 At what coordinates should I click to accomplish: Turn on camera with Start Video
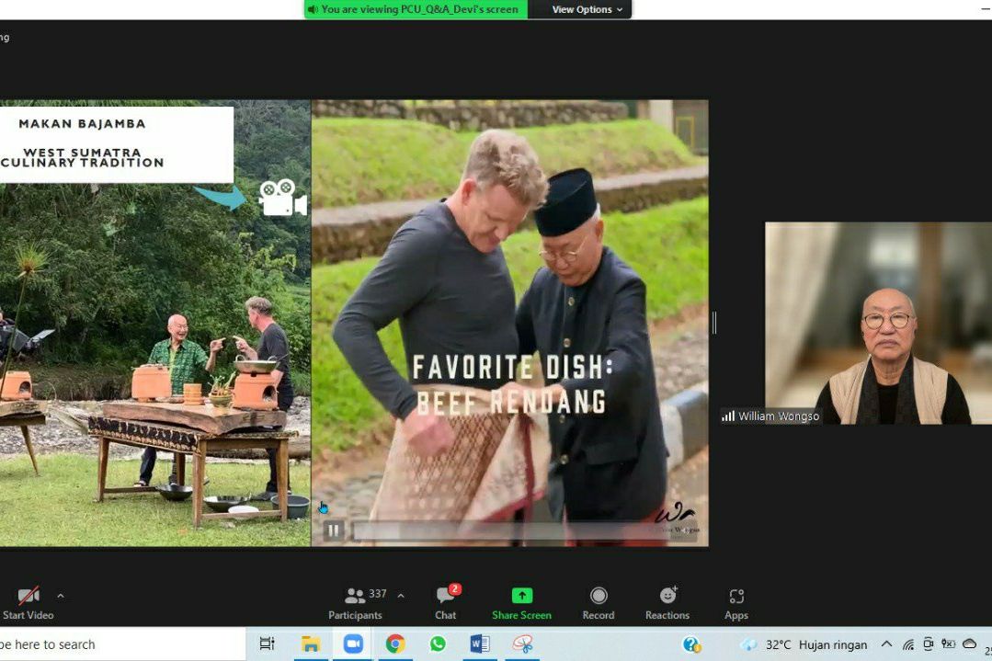(28, 603)
